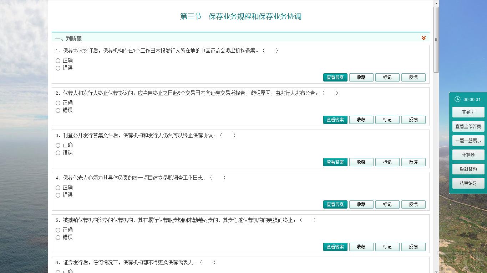Collapse the 判断题 section with the double-chevron icon

423,38
